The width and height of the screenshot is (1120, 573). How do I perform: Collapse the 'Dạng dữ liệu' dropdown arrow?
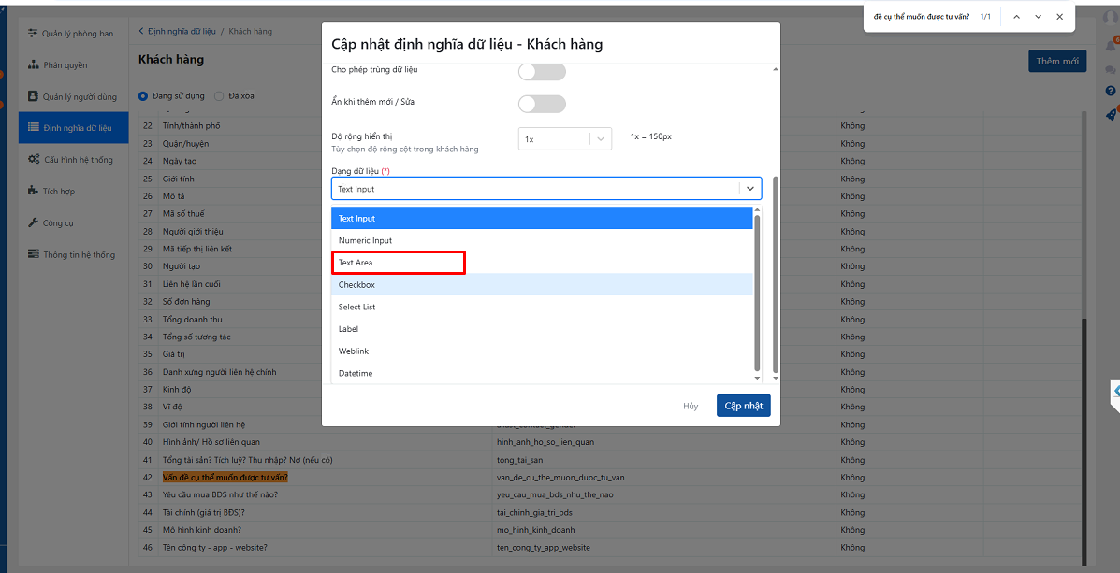point(749,189)
